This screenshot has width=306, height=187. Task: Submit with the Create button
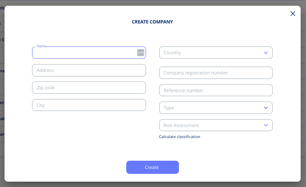tap(153, 167)
